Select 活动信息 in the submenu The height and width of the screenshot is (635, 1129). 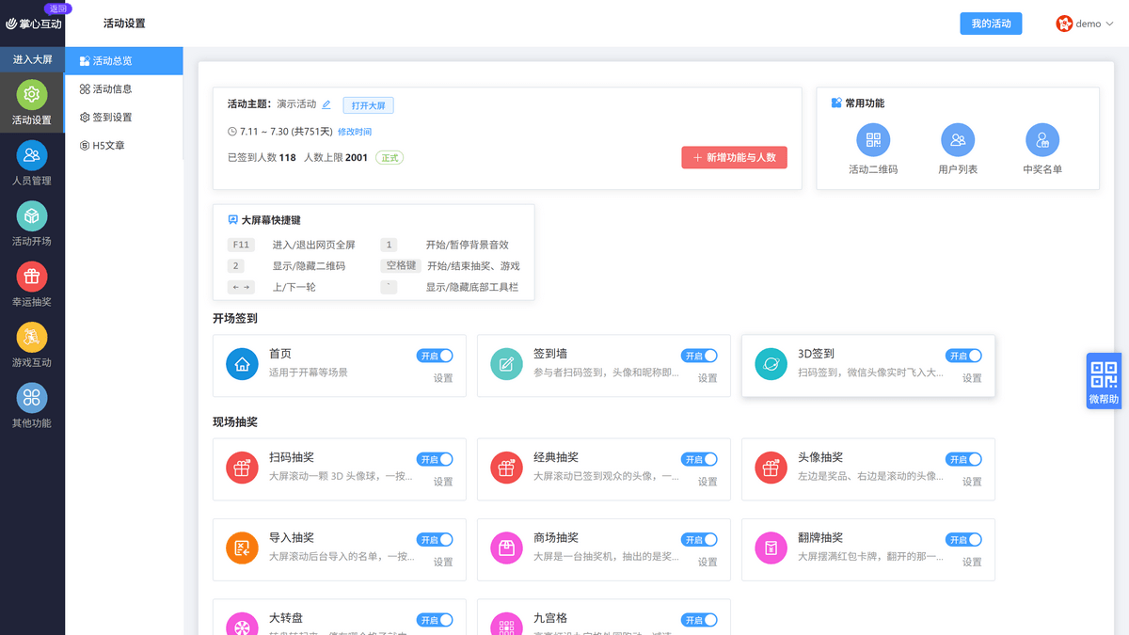(x=124, y=89)
